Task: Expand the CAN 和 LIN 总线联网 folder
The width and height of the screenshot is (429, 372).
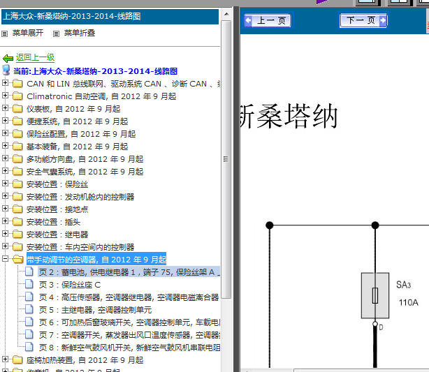Action: [x=5, y=82]
